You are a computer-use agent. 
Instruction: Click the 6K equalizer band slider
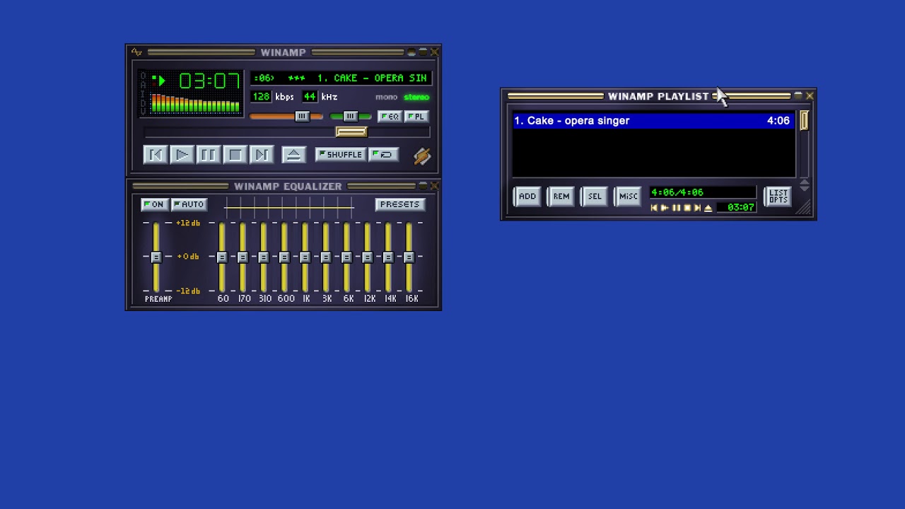[x=346, y=257]
